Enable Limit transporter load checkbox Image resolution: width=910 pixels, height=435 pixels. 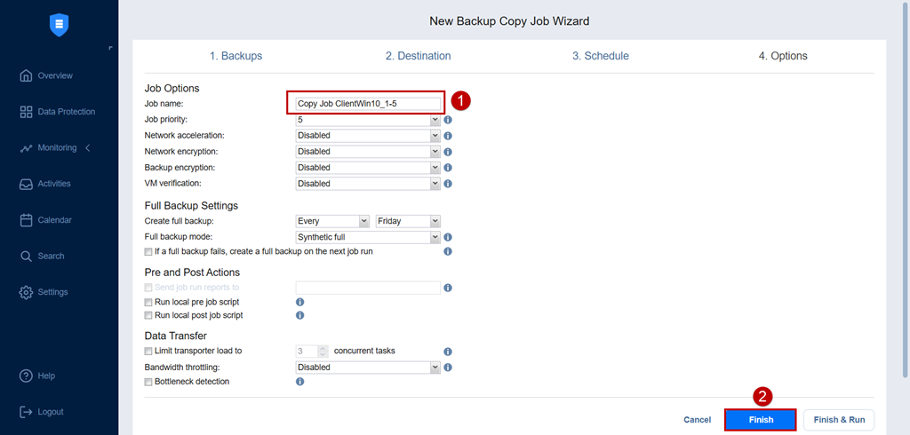148,351
